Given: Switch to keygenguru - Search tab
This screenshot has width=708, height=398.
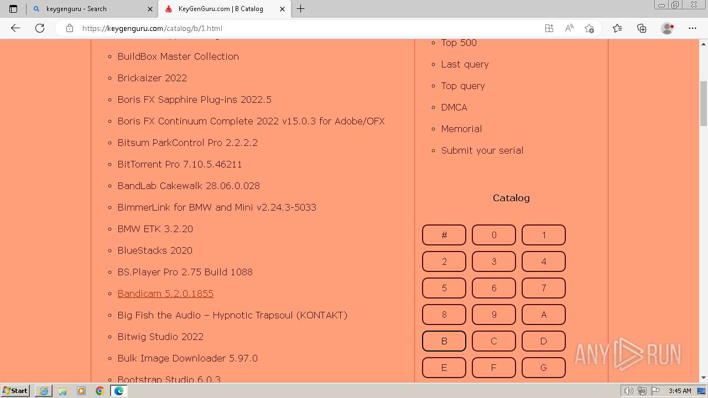Looking at the screenshot, I should (92, 9).
